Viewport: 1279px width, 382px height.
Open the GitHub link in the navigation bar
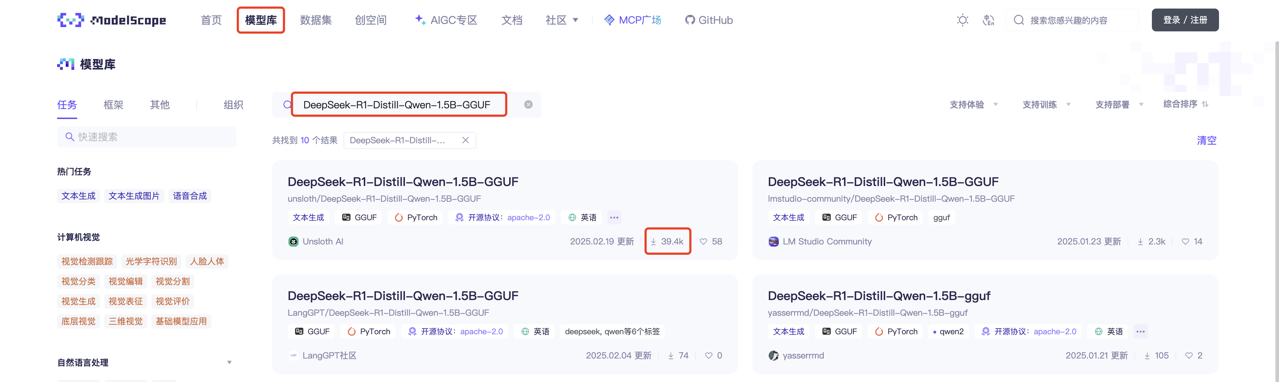pyautogui.click(x=708, y=20)
